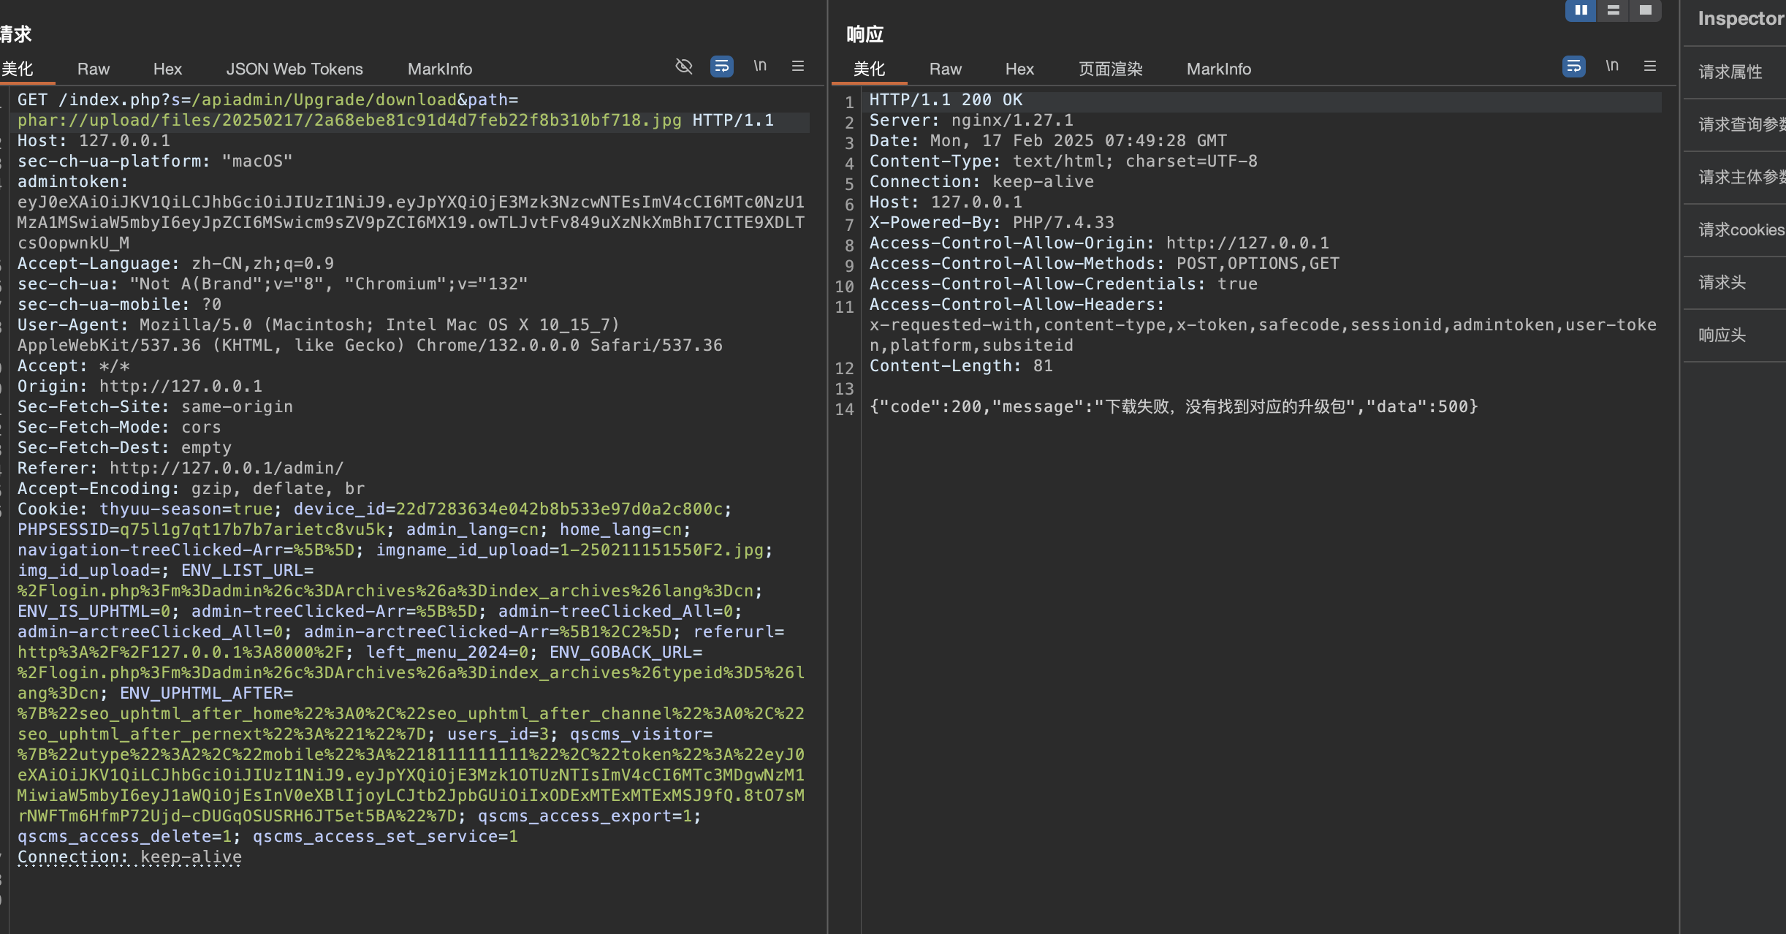The height and width of the screenshot is (934, 1786).
Task: Click 请求 pane title
Action: coord(16,34)
